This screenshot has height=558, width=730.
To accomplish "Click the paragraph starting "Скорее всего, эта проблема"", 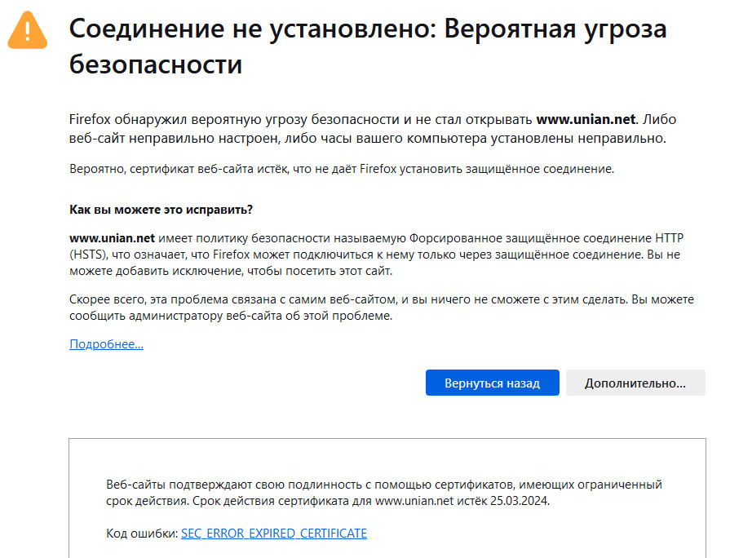I will (x=382, y=308).
